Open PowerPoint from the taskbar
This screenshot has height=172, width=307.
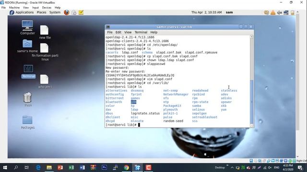[60, 168]
